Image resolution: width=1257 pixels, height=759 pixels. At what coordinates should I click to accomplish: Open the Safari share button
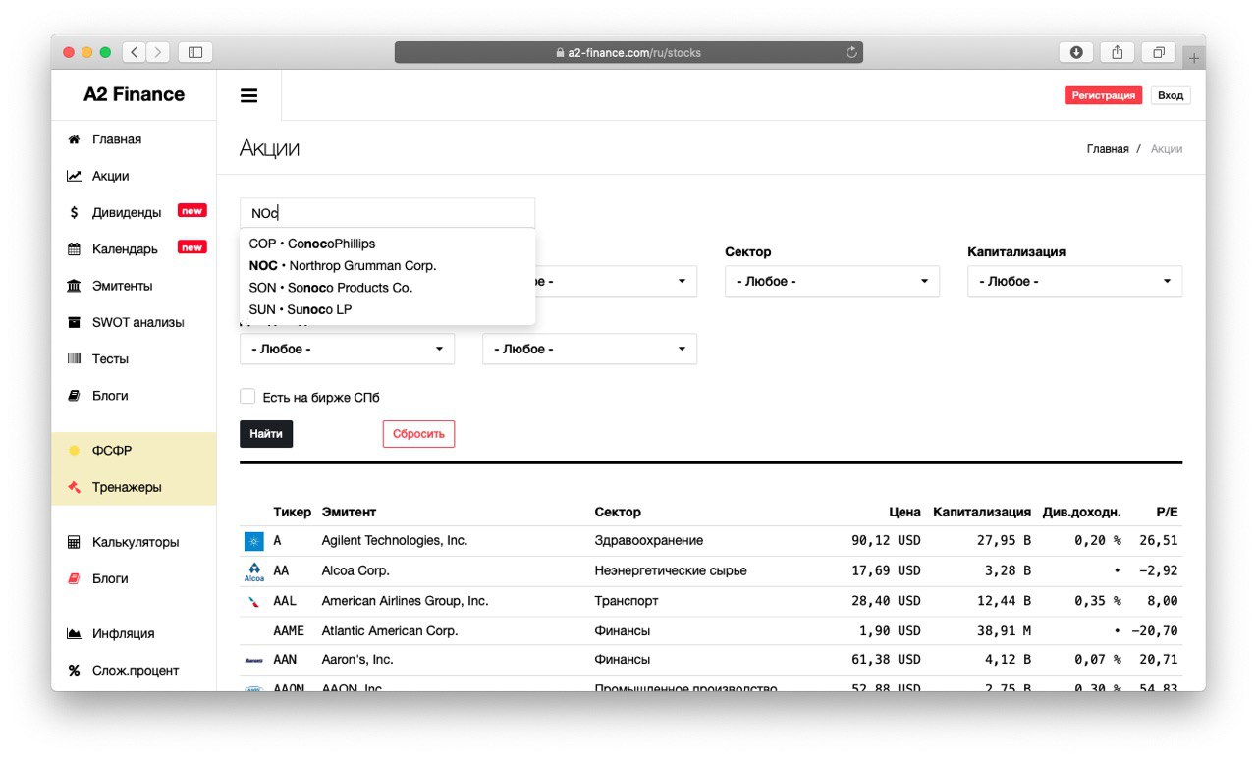point(1118,52)
